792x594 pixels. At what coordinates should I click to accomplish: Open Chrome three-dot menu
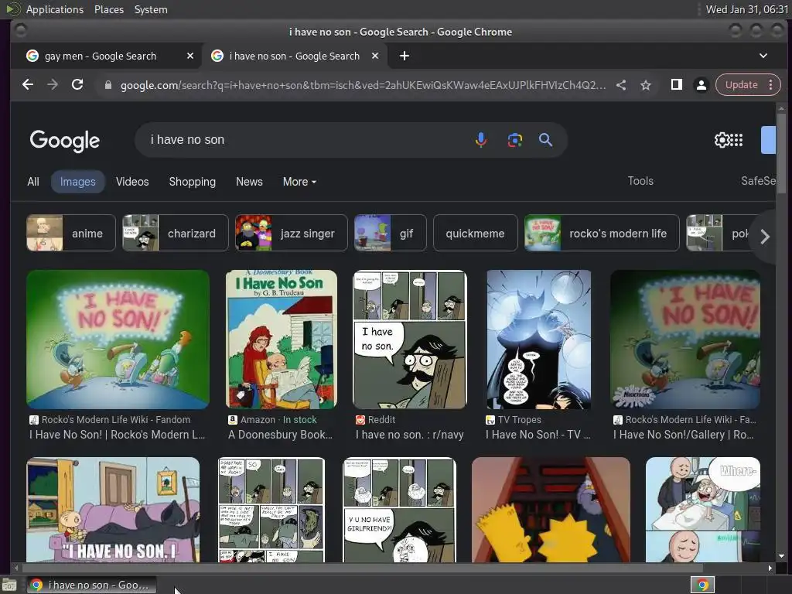[771, 85]
